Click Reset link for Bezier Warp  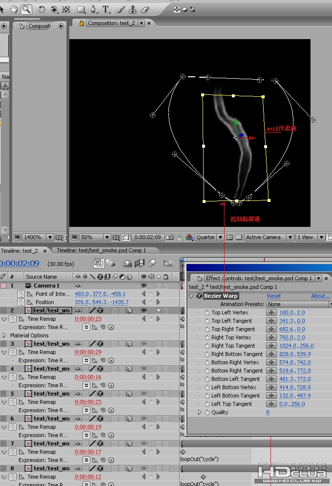pos(274,296)
